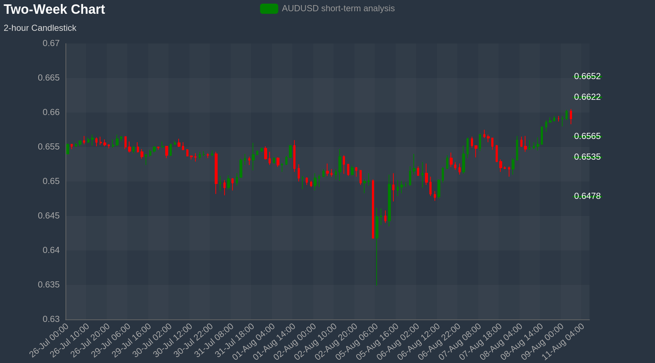Click the 0.67 y-axis label
This screenshot has height=363, width=655.
click(51, 44)
